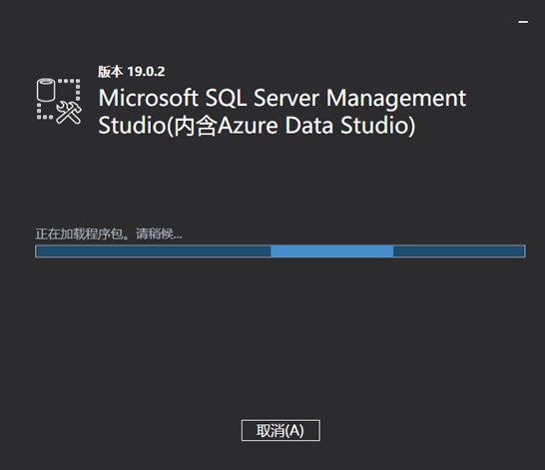Click the package loading progress bar
545x470 pixels.
point(280,251)
